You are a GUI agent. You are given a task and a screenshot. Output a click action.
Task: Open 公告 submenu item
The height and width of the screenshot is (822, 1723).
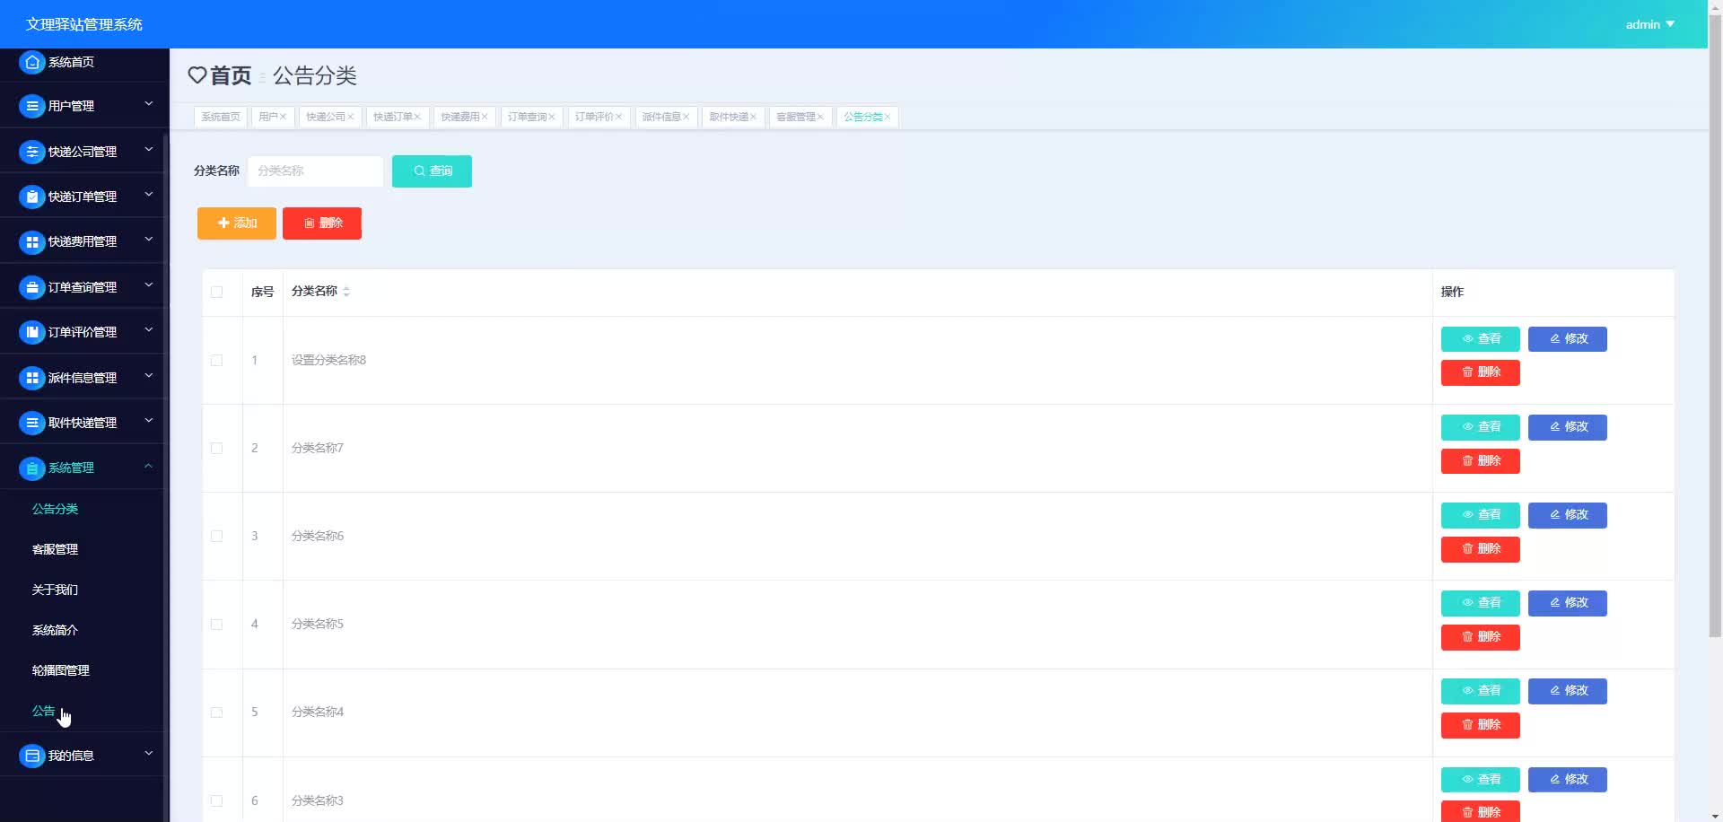click(44, 711)
